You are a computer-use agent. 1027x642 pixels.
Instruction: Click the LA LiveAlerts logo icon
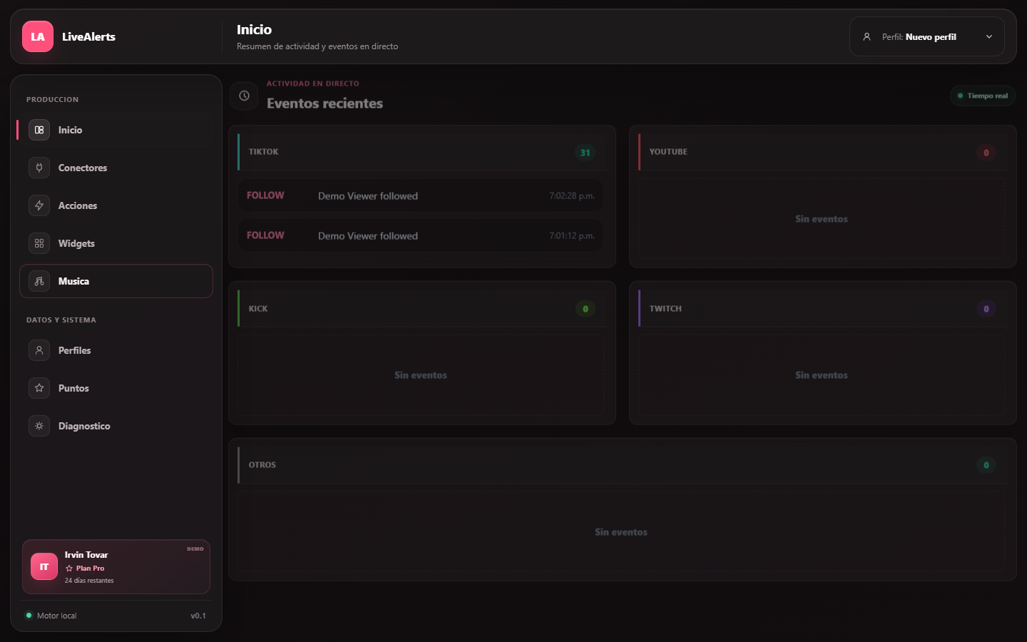pos(38,36)
